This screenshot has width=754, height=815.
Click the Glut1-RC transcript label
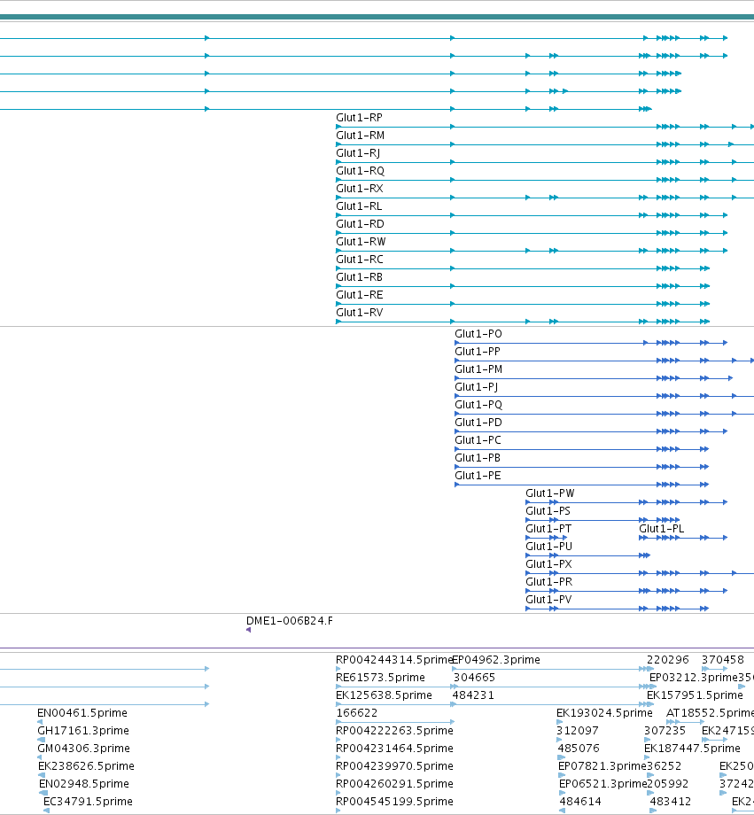coord(360,260)
